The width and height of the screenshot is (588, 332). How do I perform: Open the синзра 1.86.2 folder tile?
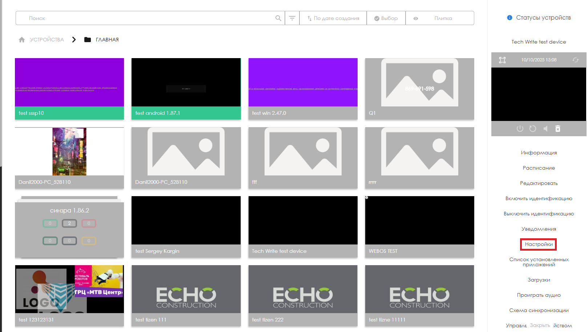tap(69, 227)
